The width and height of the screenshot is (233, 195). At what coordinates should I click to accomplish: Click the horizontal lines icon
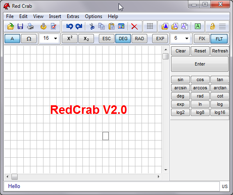point(222,26)
